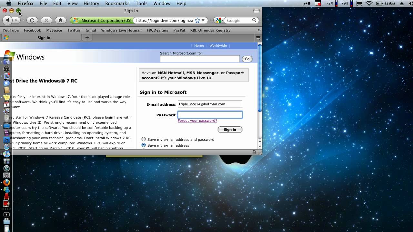Click the vertical scrollbar thumb
The image size is (413, 232).
click(x=260, y=78)
